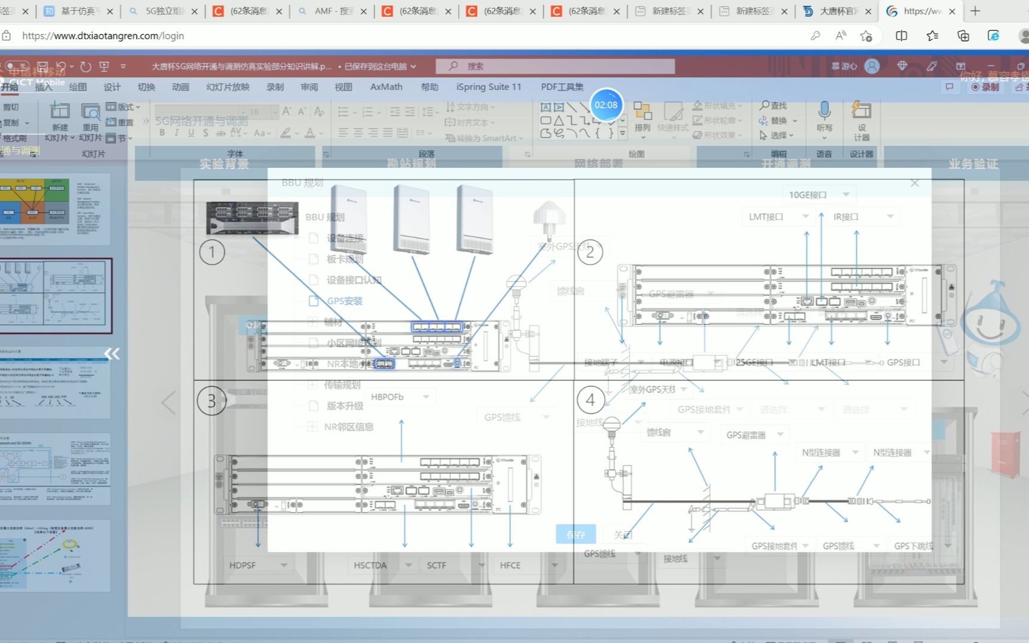Expand the NR邻区信息 tree node
The height and width of the screenshot is (643, 1029).
pos(312,427)
